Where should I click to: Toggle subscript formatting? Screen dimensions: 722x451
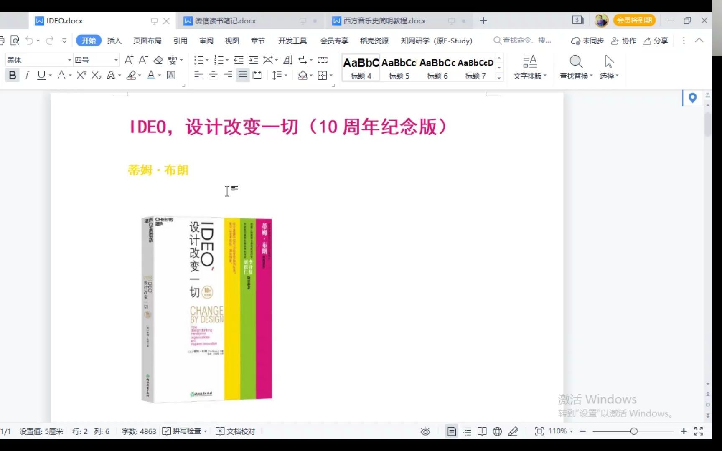click(97, 75)
